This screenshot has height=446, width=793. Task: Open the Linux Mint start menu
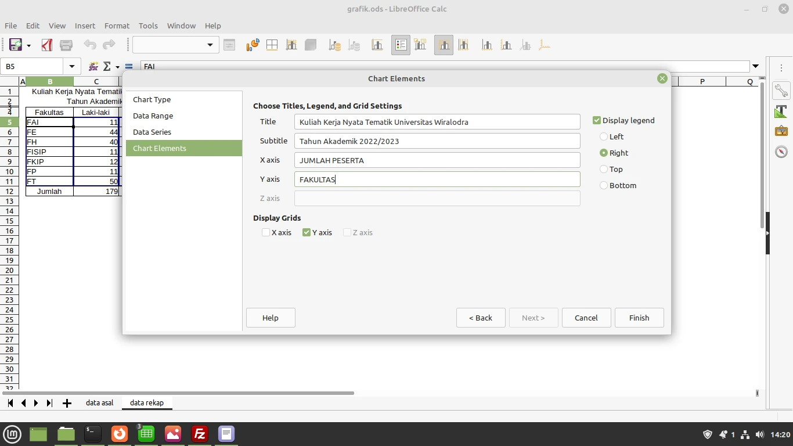[12, 434]
